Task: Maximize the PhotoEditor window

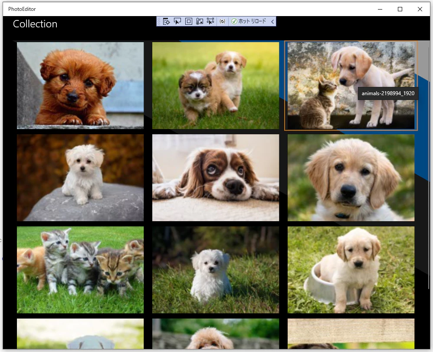Action: point(400,9)
